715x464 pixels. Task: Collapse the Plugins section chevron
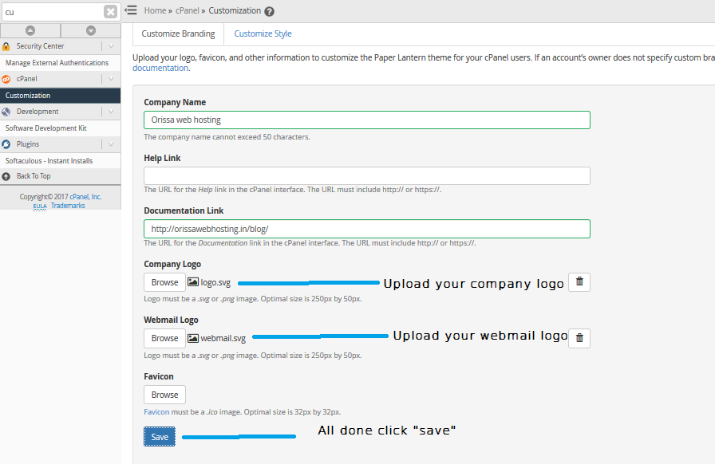(x=111, y=144)
